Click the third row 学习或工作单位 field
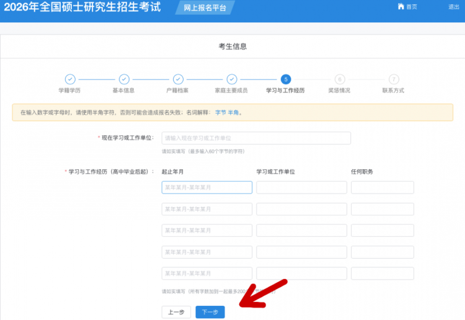 tap(301, 230)
